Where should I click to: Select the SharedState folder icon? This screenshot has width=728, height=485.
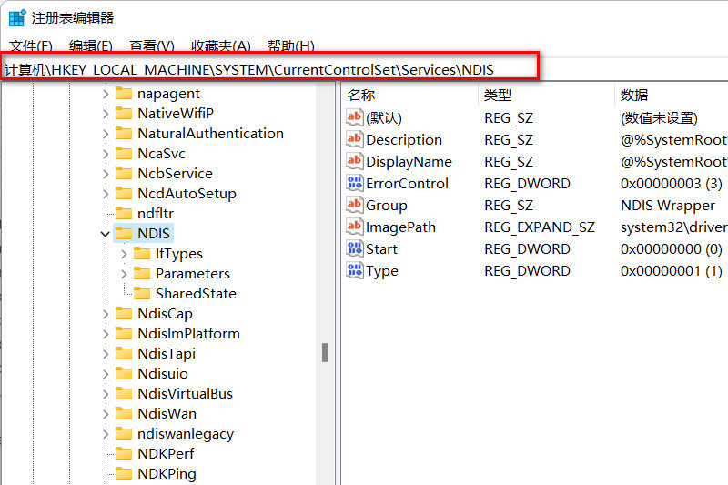point(142,293)
